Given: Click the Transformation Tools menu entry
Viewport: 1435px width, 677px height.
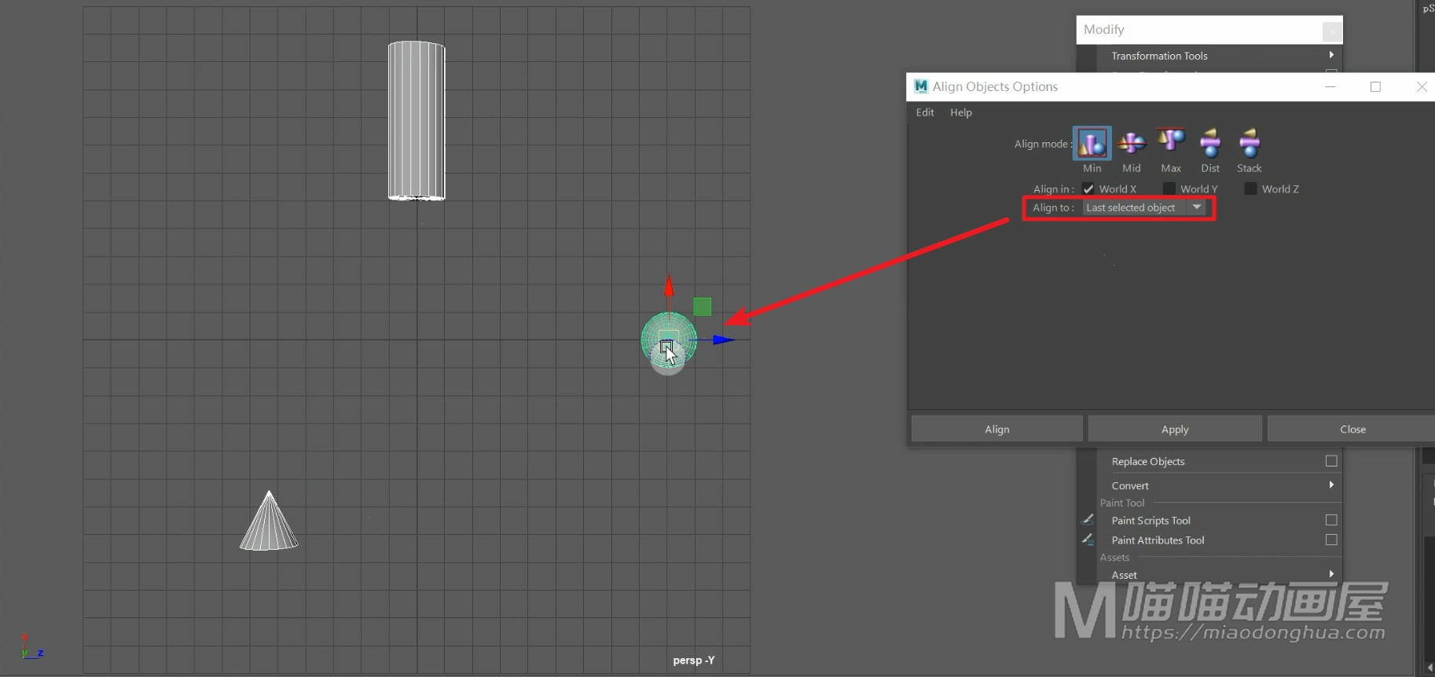Looking at the screenshot, I should tap(1159, 56).
